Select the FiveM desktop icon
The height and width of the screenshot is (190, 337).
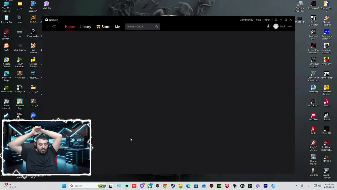327,103
